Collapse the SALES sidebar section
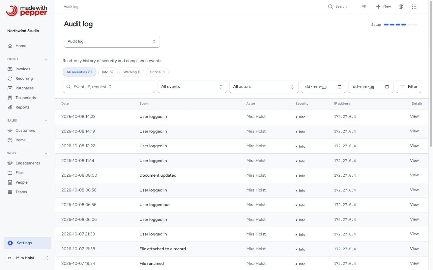This screenshot has width=433, height=270. click(x=46, y=121)
